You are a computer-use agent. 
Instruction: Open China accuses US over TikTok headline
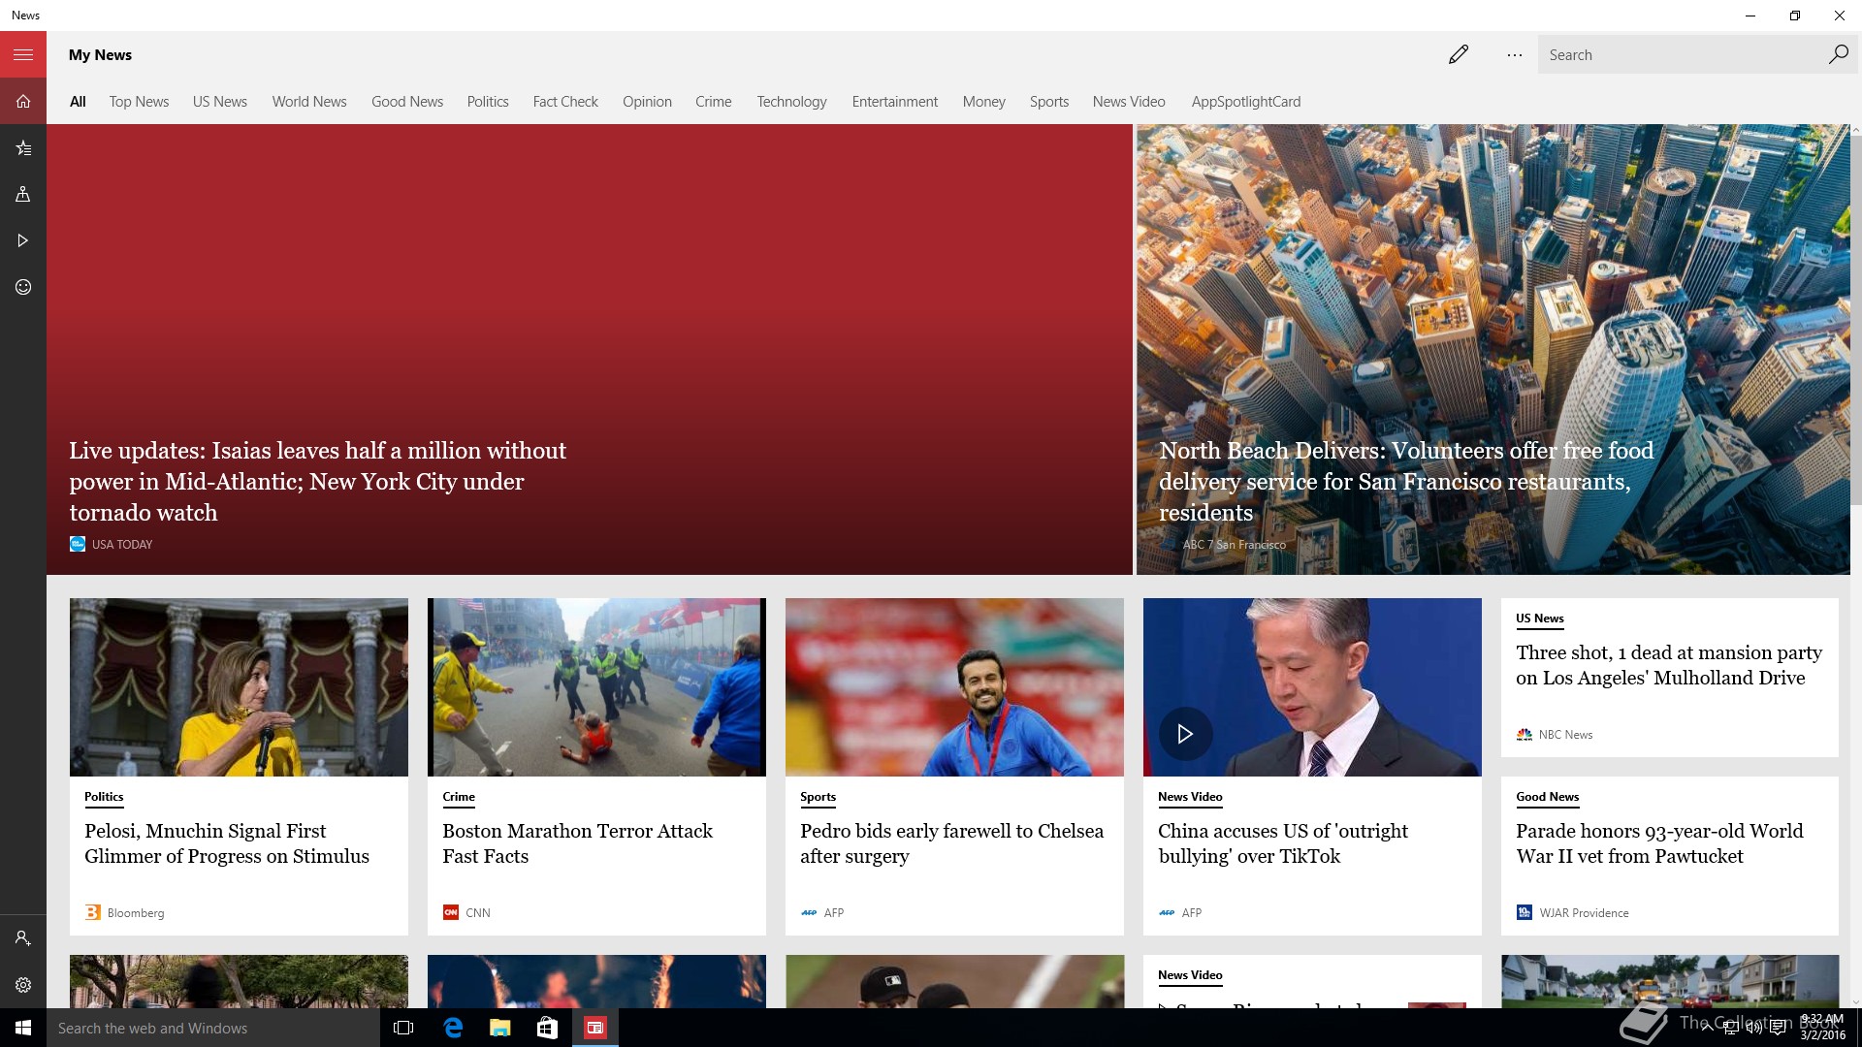point(1283,843)
